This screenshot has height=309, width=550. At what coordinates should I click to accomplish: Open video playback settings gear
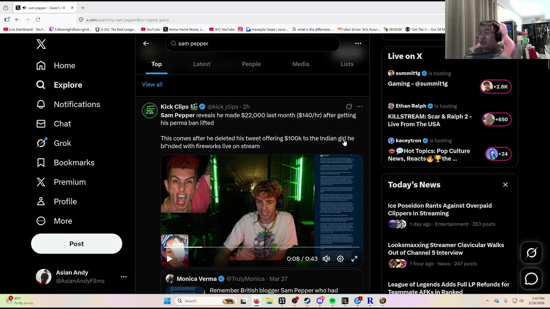pos(340,259)
